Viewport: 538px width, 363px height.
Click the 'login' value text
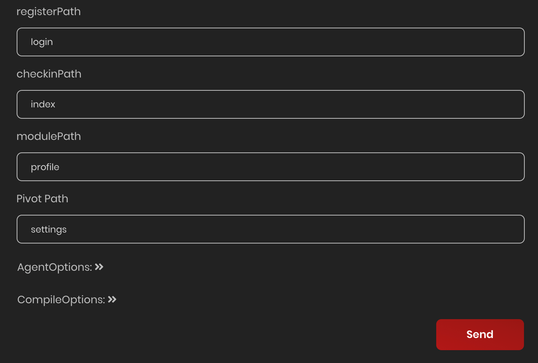point(42,42)
